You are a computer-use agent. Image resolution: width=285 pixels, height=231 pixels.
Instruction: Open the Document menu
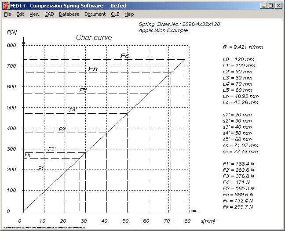coord(95,14)
